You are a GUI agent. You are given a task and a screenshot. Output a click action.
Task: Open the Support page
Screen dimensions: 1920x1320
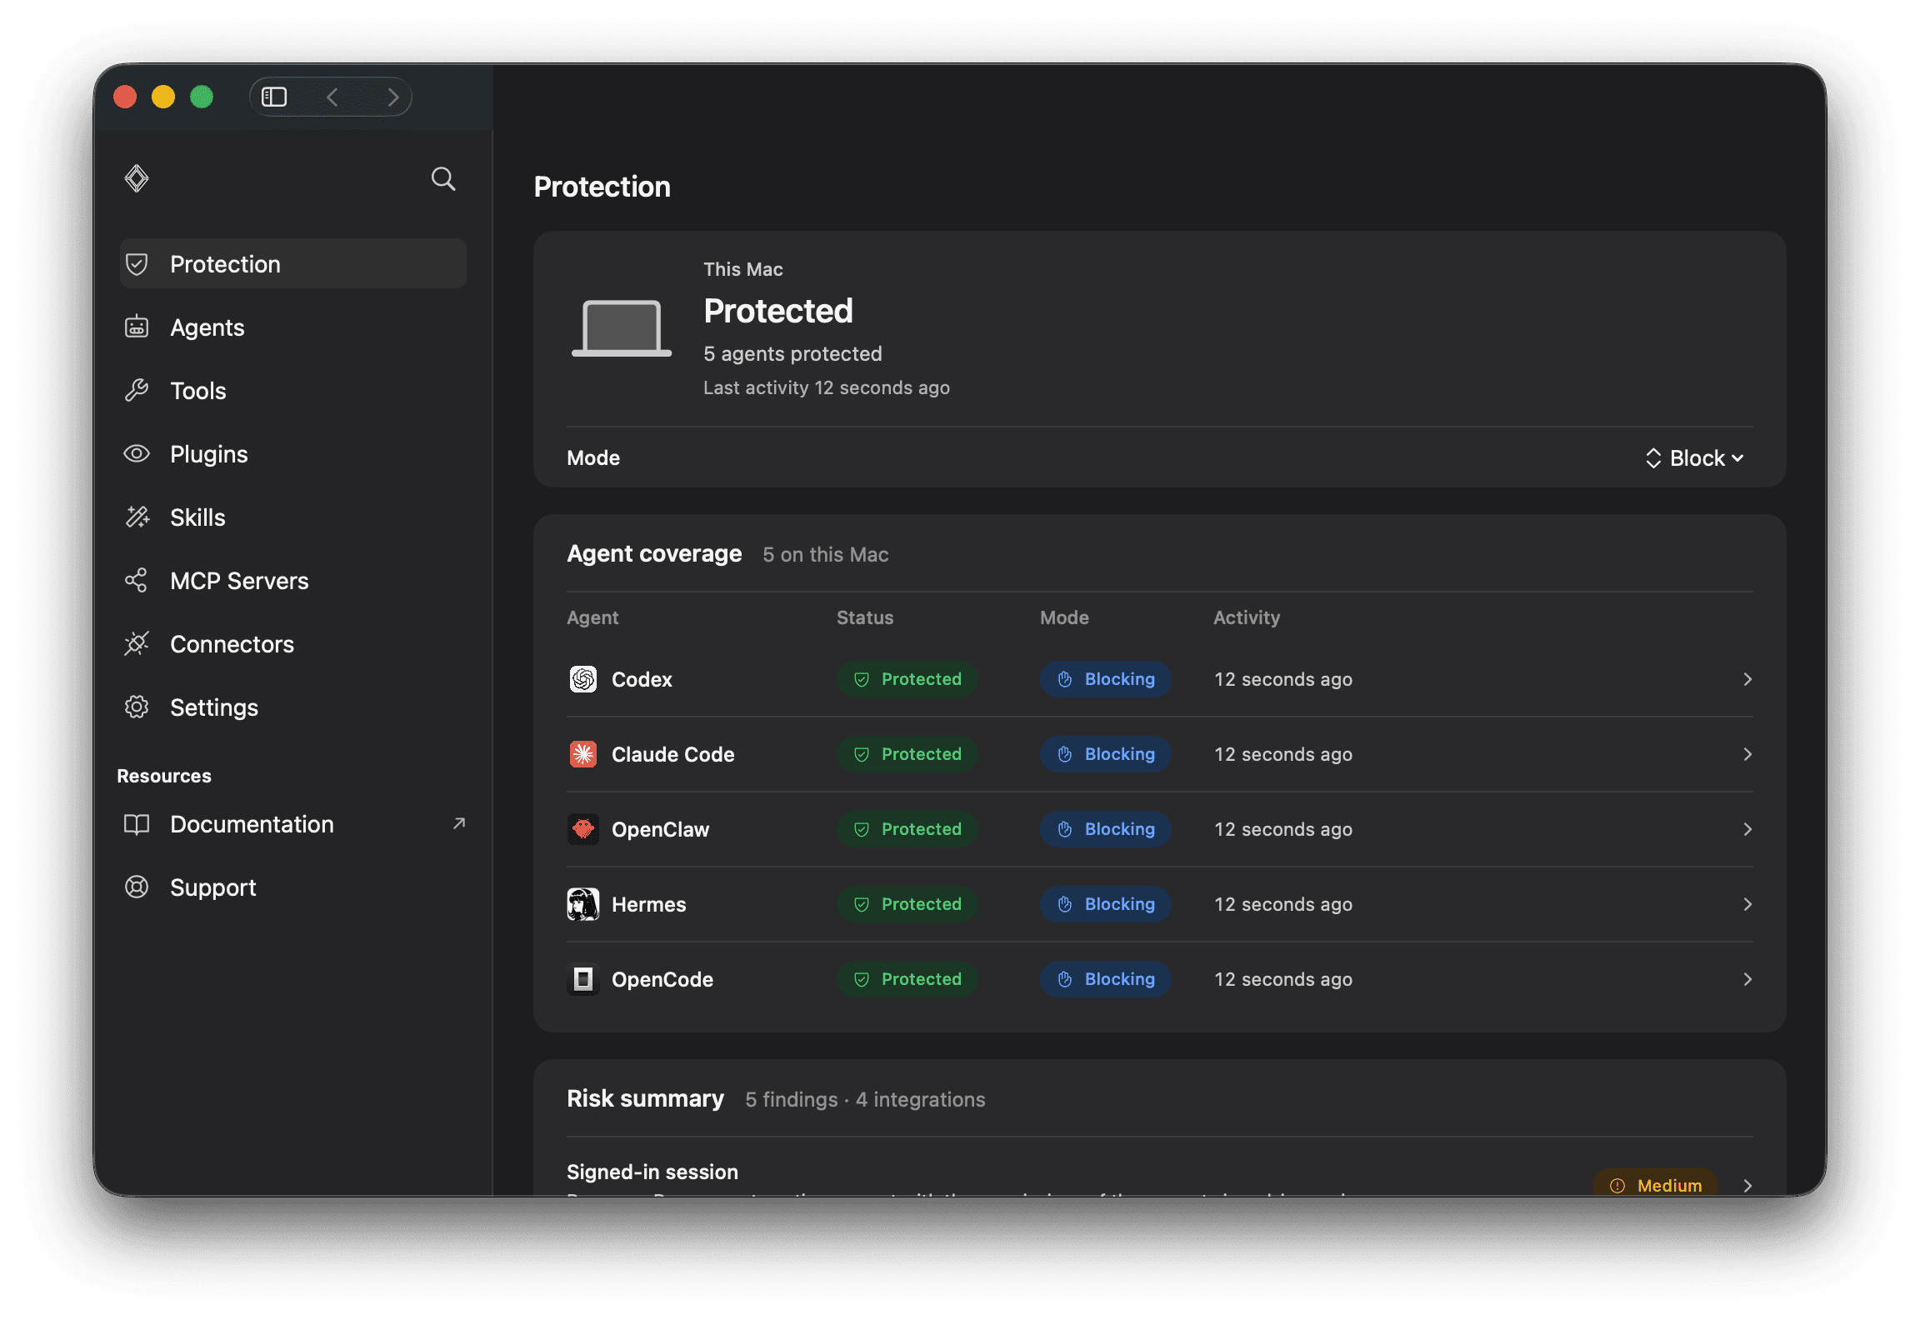293,887
